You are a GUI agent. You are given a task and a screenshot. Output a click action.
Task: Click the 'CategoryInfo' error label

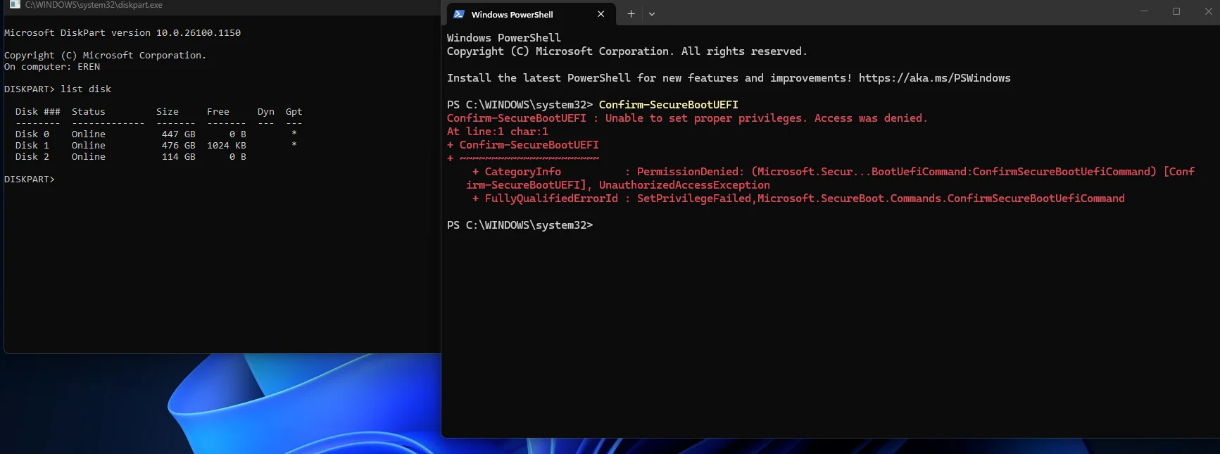523,172
